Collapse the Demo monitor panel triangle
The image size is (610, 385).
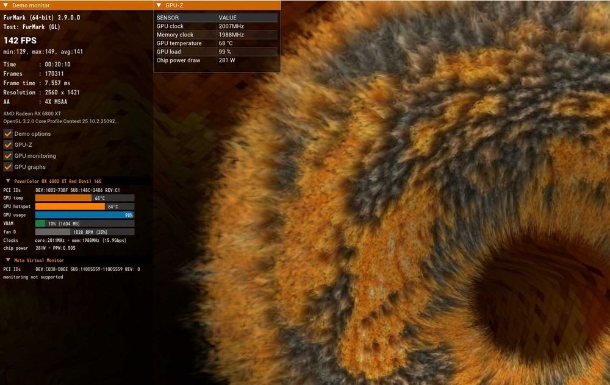(x=5, y=5)
